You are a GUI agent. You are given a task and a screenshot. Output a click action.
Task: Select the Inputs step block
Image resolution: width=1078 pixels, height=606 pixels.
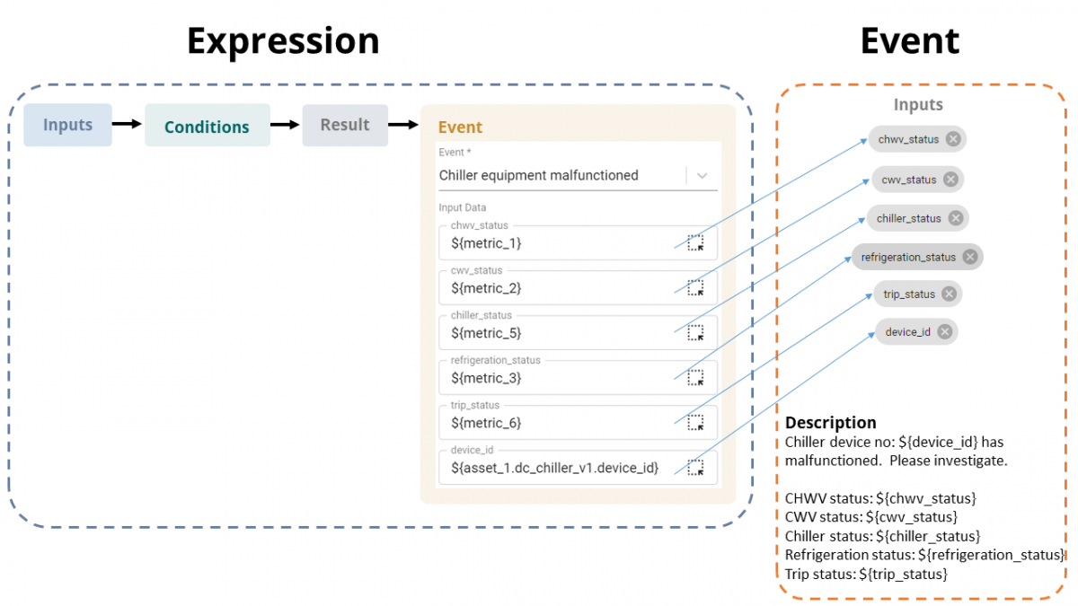[67, 125]
